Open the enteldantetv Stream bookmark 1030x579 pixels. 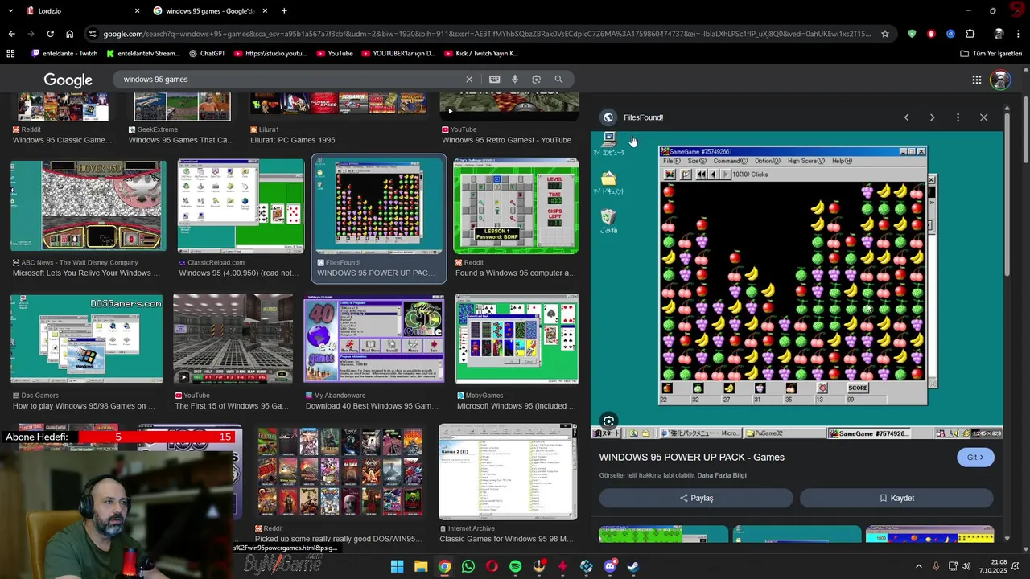pos(143,53)
